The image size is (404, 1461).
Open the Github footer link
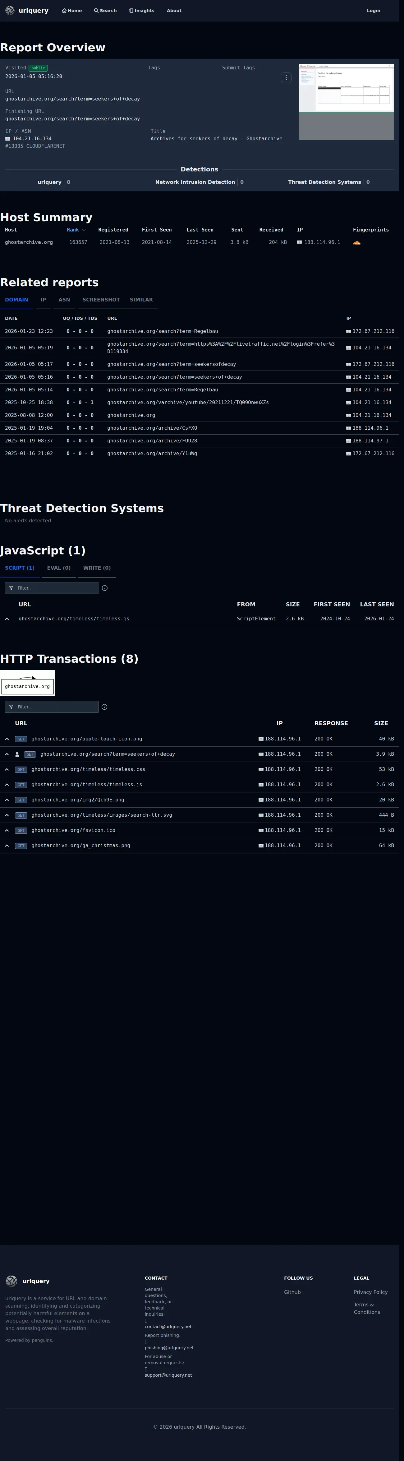click(292, 1292)
